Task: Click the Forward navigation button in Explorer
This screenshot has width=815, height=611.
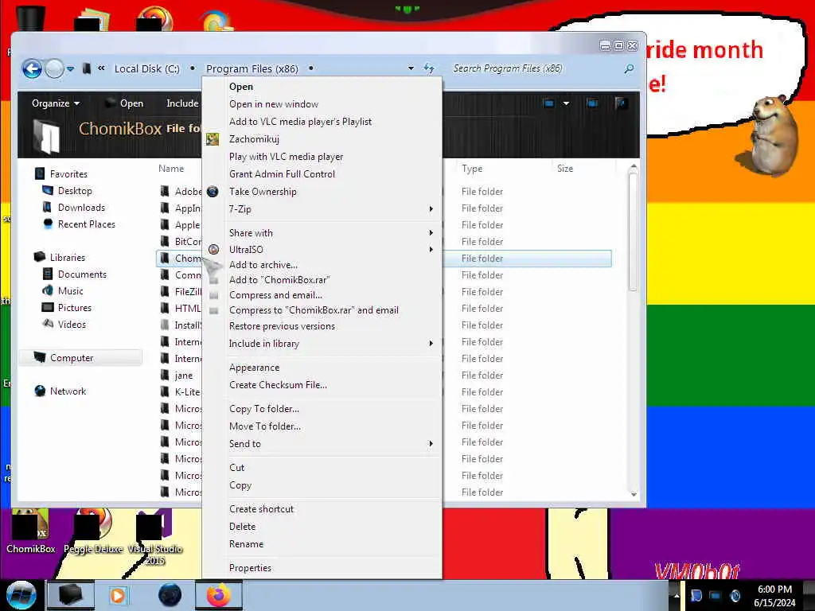Action: 54,68
